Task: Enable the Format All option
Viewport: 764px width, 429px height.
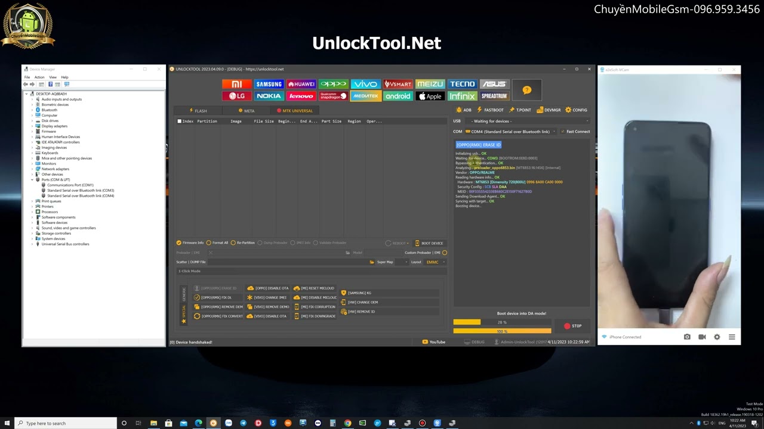Action: click(217, 243)
